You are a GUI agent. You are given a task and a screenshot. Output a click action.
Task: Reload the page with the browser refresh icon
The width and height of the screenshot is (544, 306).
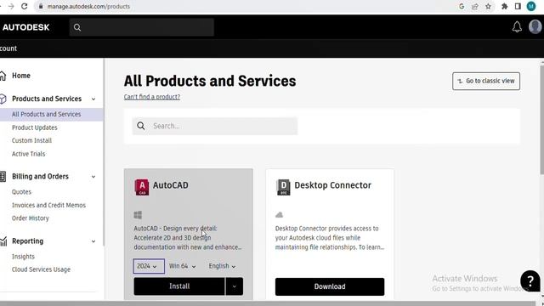pyautogui.click(x=25, y=6)
